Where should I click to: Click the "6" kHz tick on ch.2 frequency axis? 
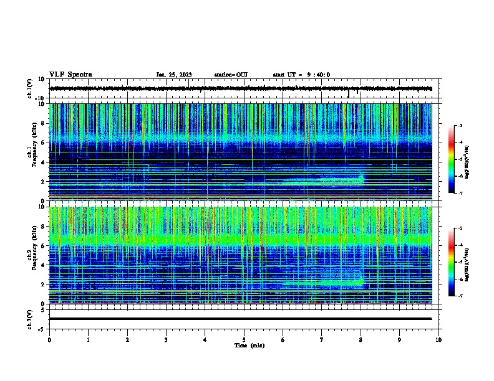(43, 246)
